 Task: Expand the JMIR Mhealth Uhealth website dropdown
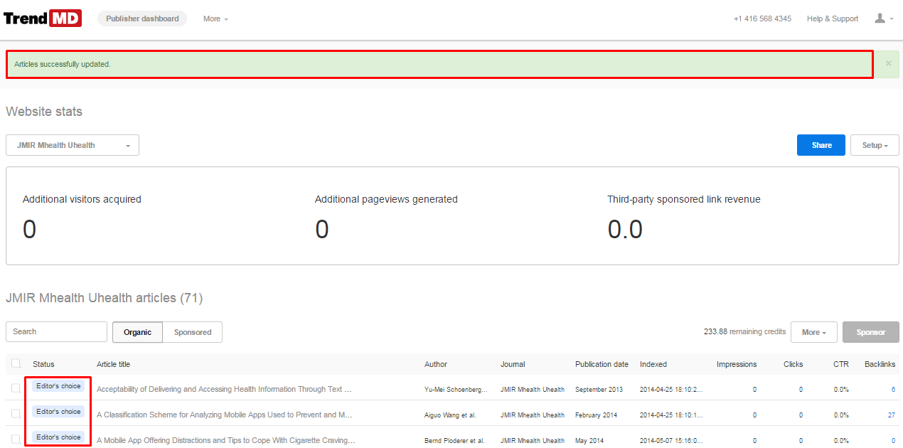pyautogui.click(x=73, y=145)
